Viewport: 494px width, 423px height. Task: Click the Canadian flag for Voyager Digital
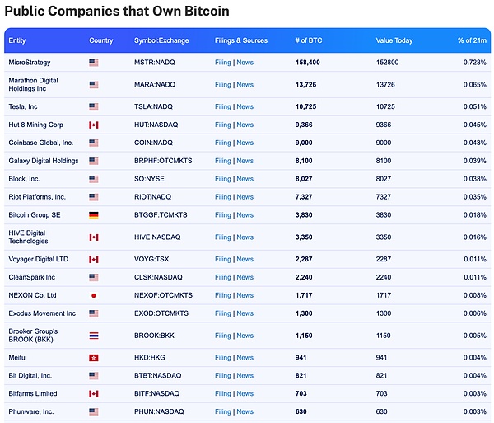pyautogui.click(x=93, y=260)
